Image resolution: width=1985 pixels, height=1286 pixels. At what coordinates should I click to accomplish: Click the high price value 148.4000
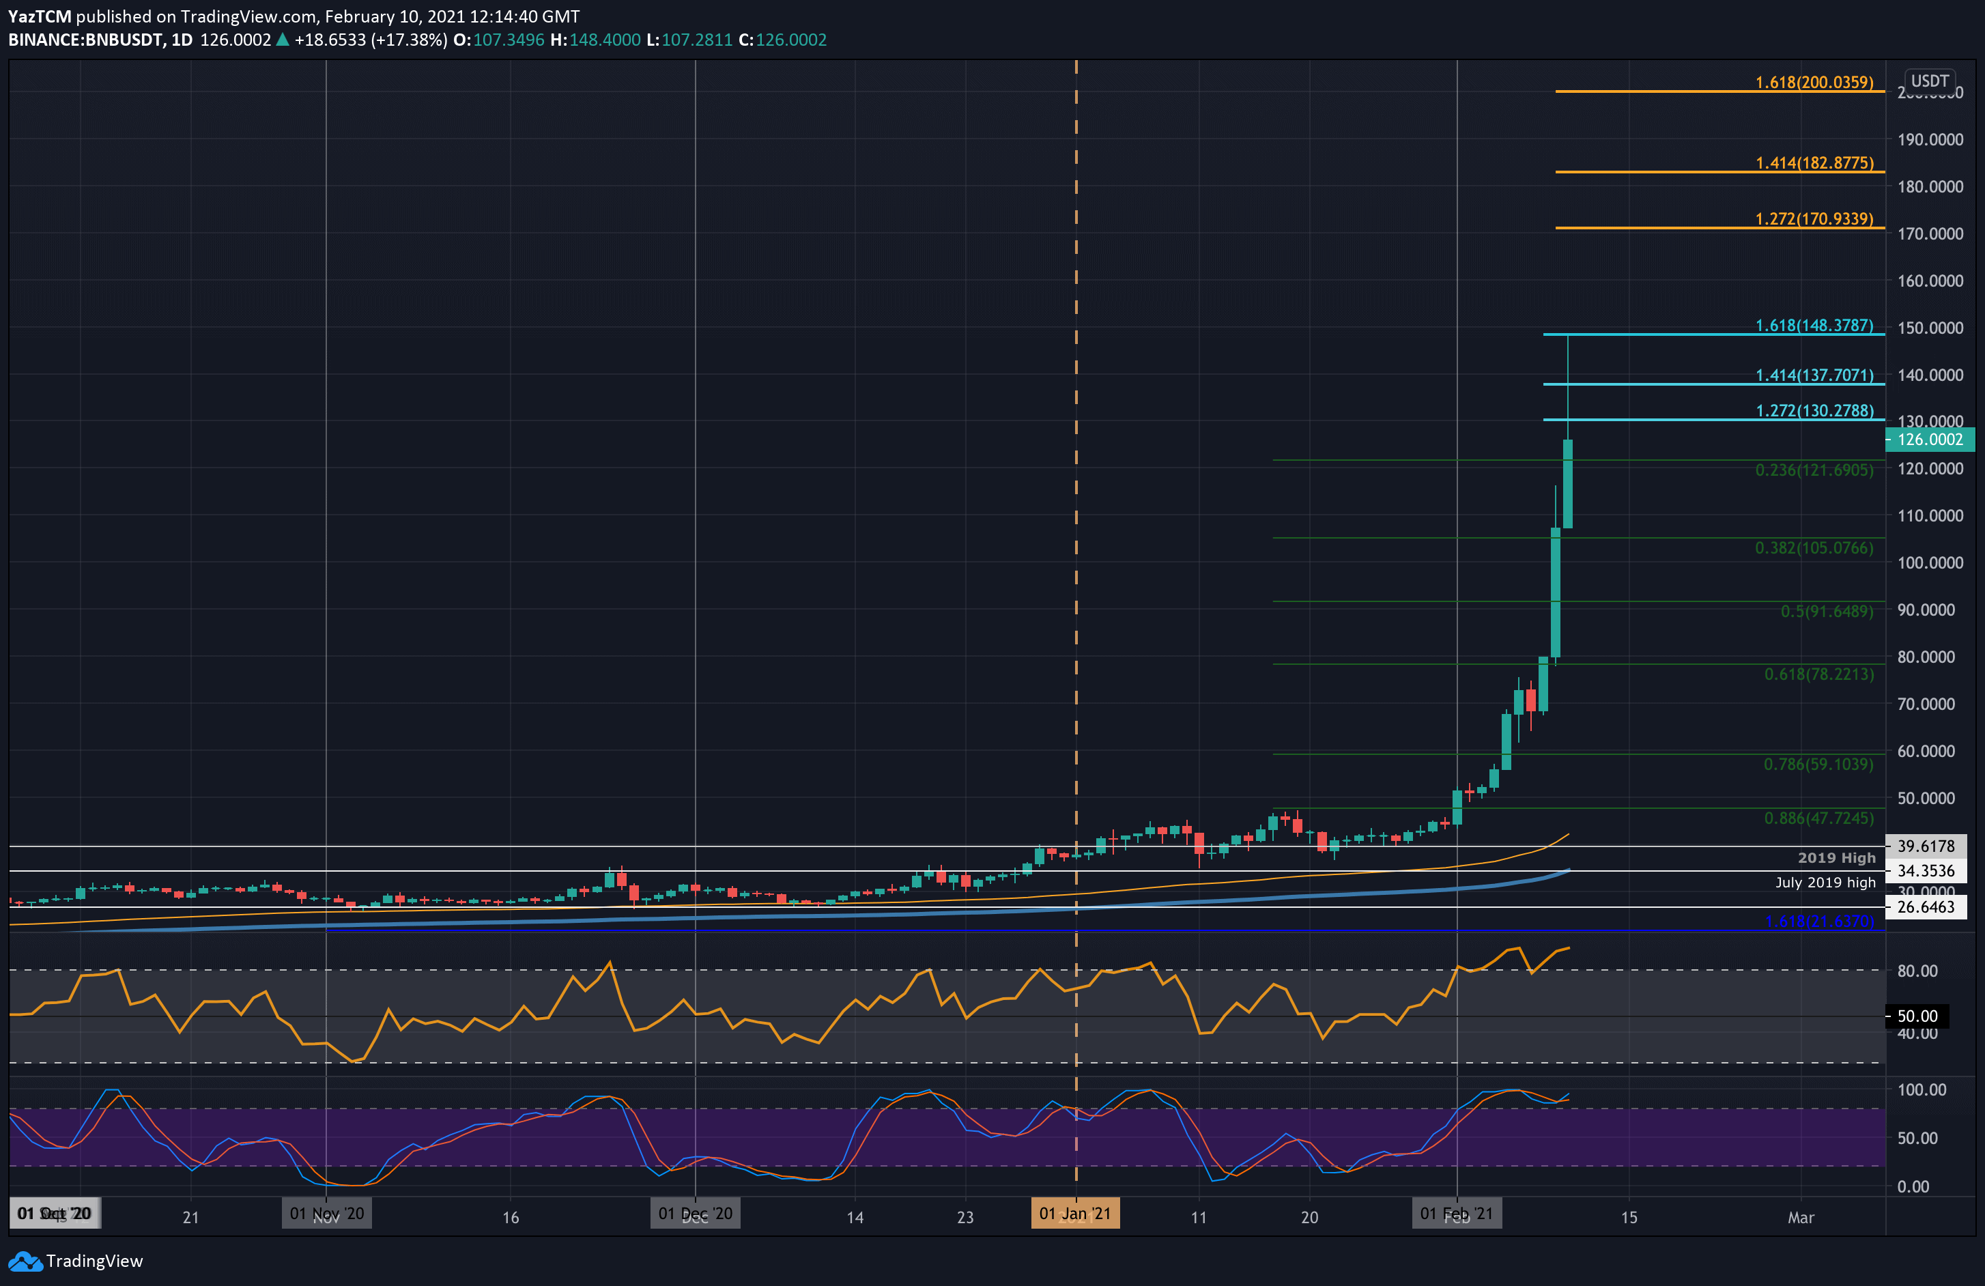pos(605,39)
